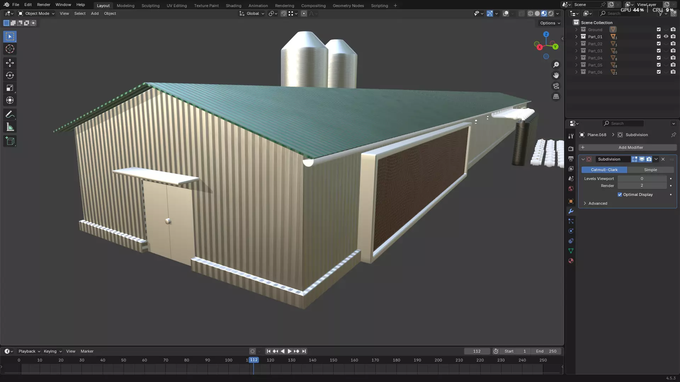Viewport: 680px width, 382px height.
Task: Disable Part_02 in renders camera icon
Action: click(x=673, y=44)
